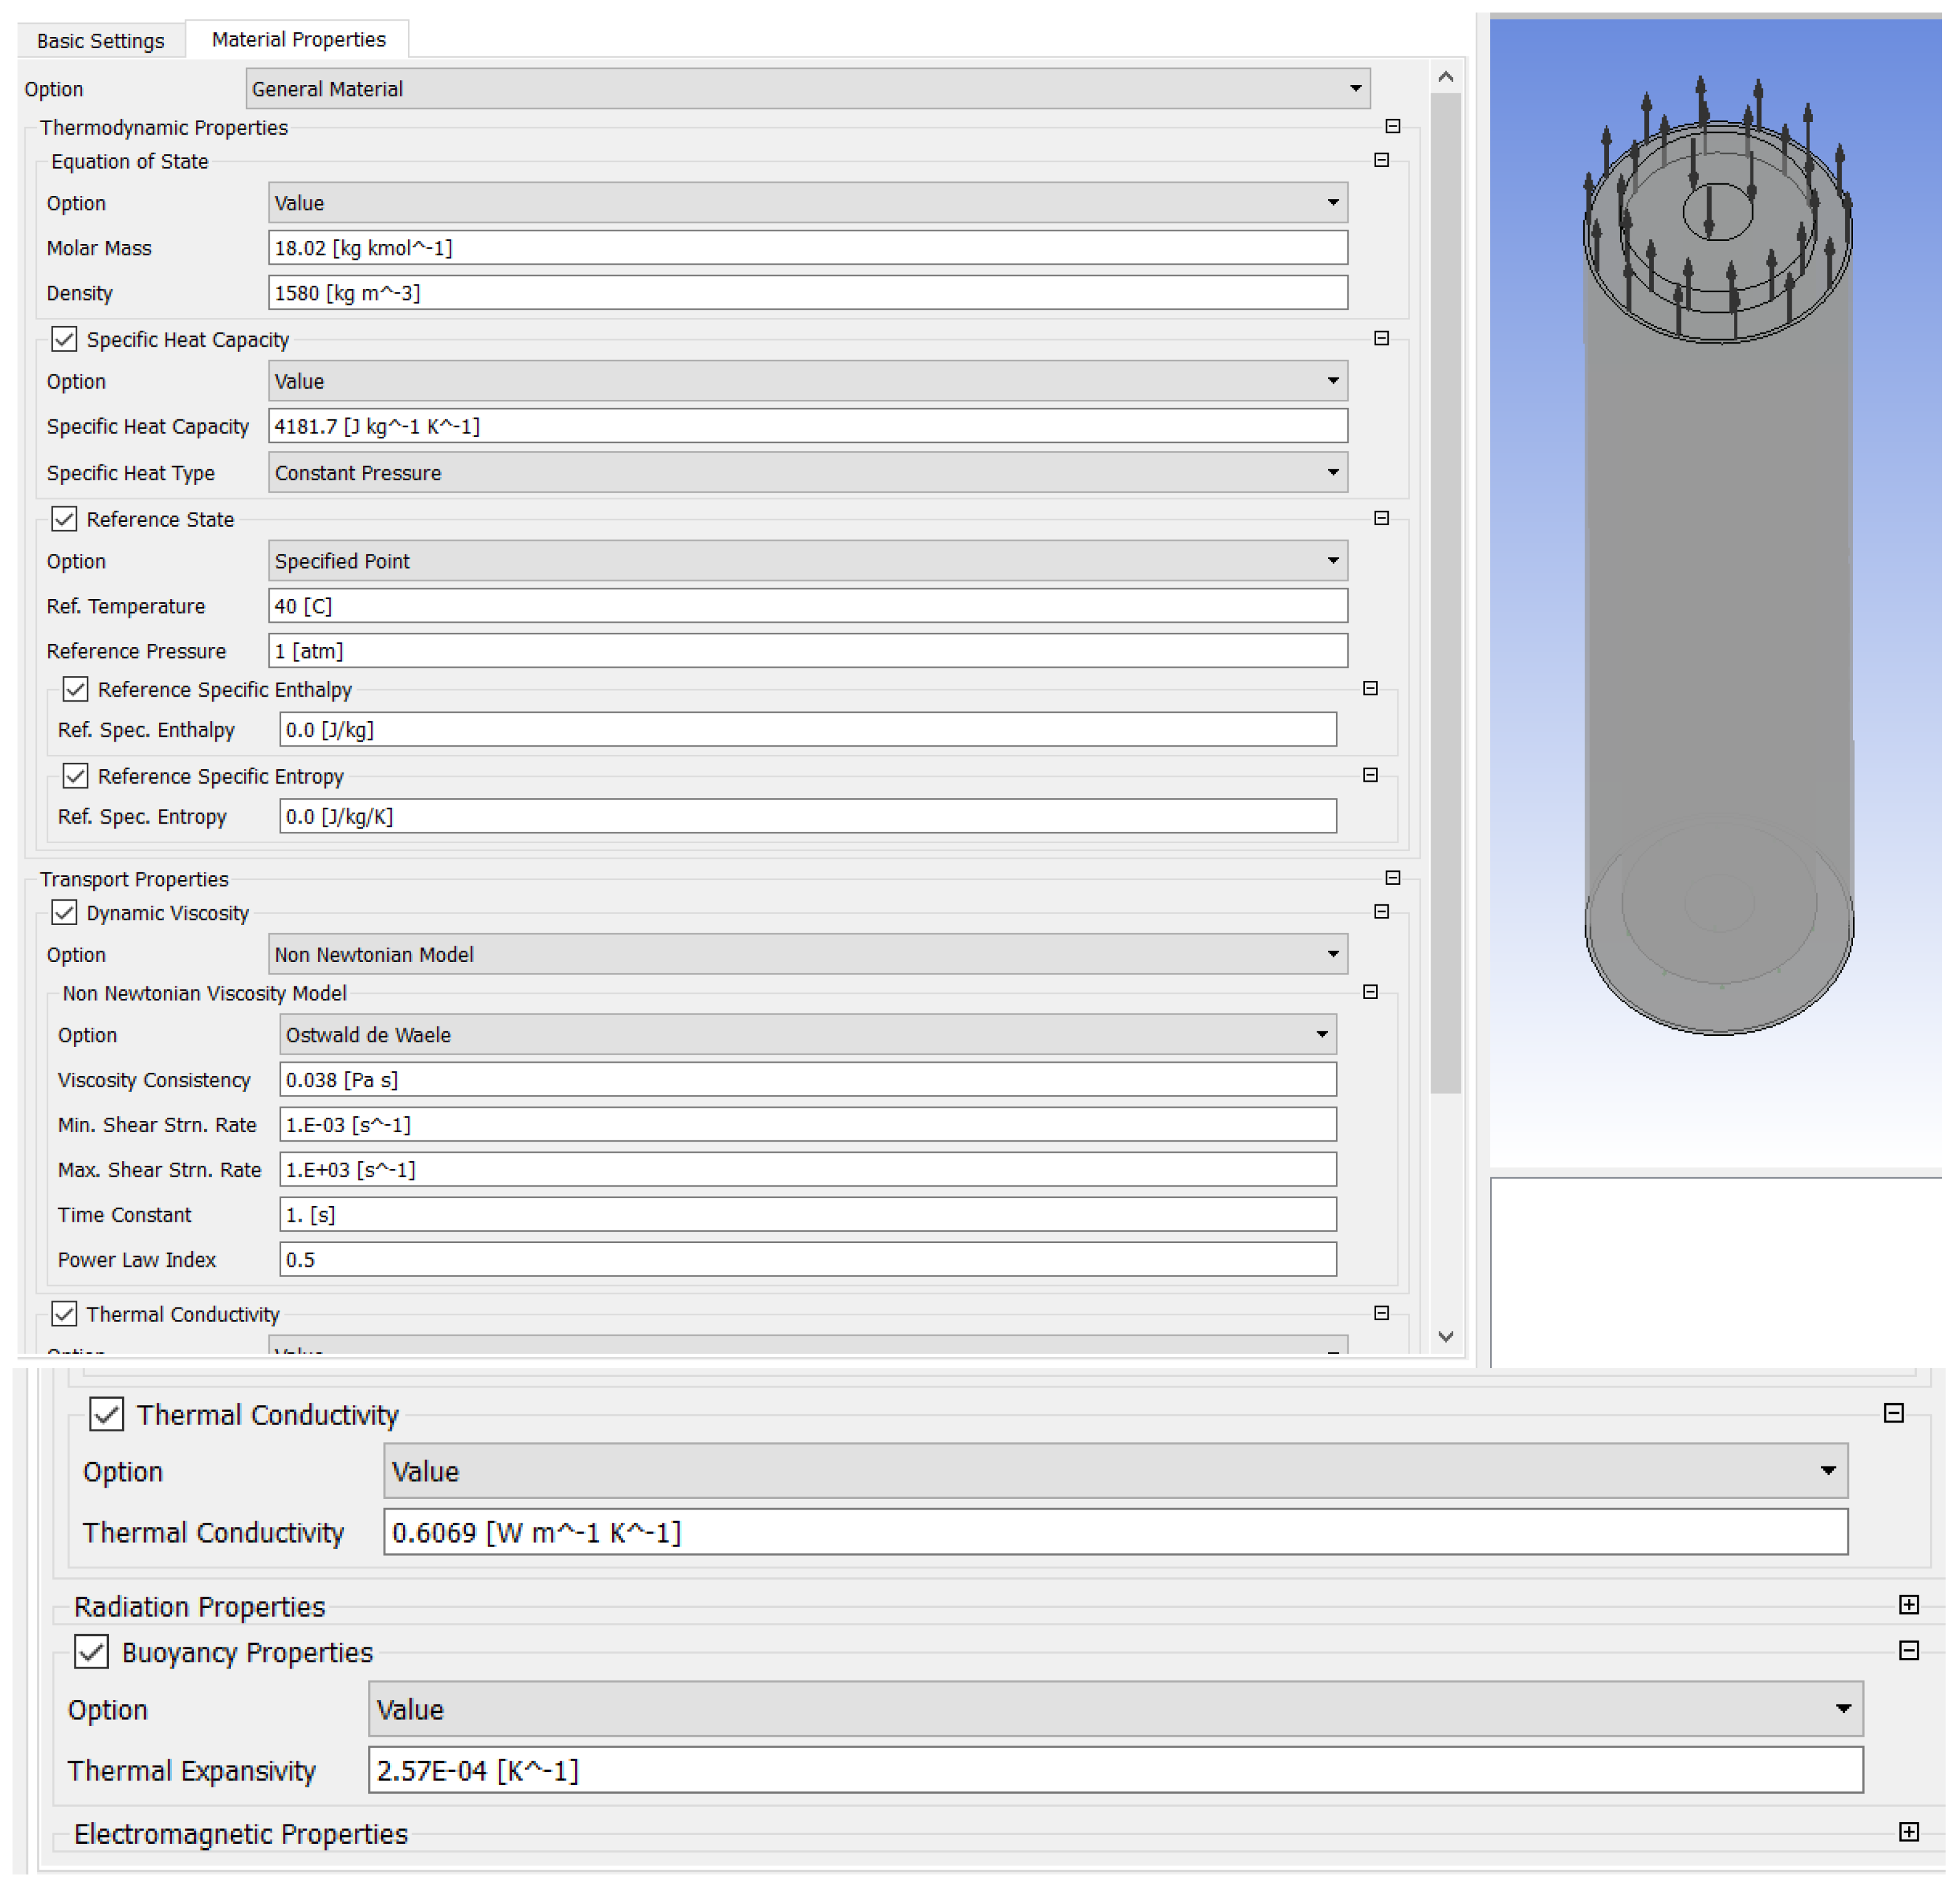This screenshot has height=1887, width=1960.
Task: Open the Specific Heat Type dropdown
Action: (1334, 472)
